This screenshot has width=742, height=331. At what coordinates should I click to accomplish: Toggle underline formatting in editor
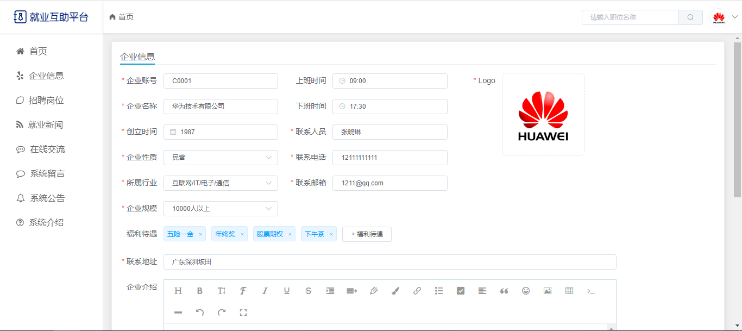click(x=287, y=291)
